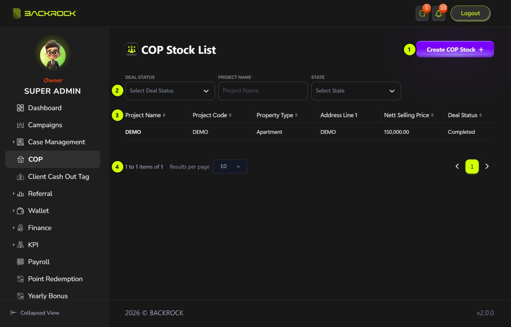511x327 pixels.
Task: Click the BACKROCK logo
Action: coord(44,13)
